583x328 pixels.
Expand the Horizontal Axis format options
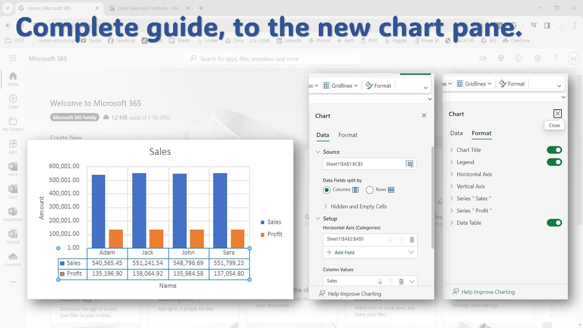[x=452, y=174]
